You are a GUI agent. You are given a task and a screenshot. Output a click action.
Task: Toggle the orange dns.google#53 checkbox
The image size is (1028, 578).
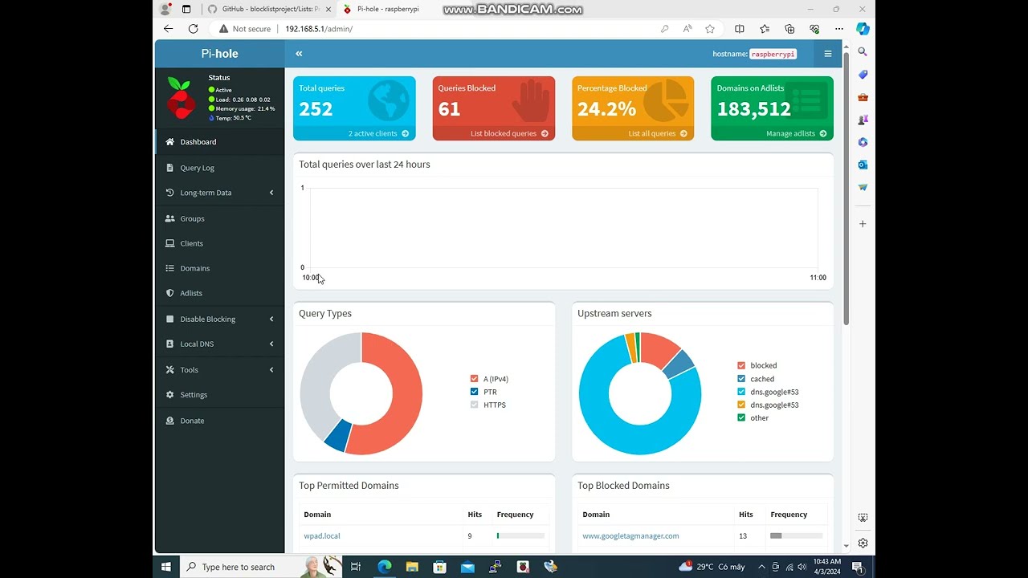741,405
